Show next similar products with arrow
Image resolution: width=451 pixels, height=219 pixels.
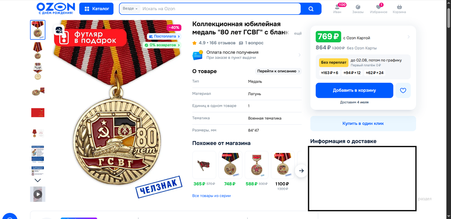pyautogui.click(x=301, y=171)
